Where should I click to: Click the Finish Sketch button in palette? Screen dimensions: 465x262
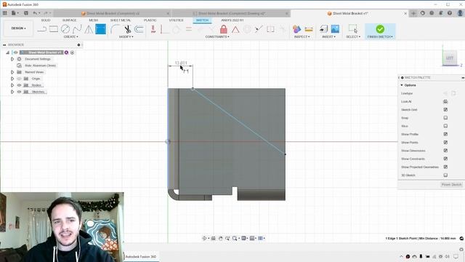pyautogui.click(x=451, y=184)
